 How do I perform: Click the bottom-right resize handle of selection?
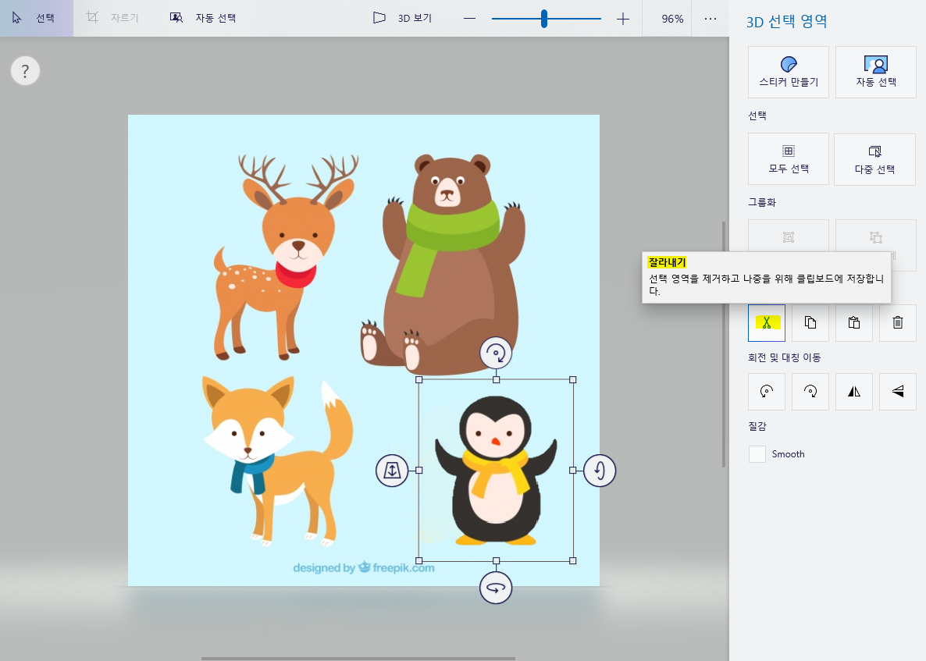coord(573,560)
